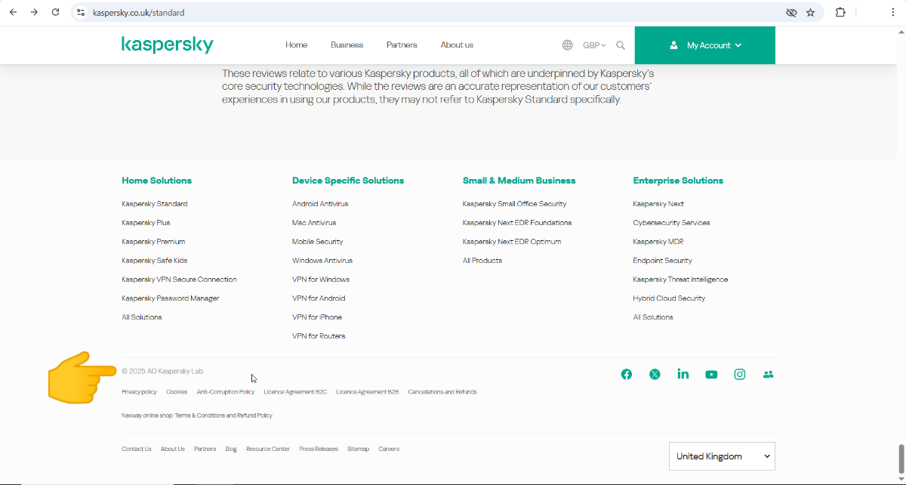Open the Kaspersky Premium link
906x485 pixels.
click(x=153, y=242)
